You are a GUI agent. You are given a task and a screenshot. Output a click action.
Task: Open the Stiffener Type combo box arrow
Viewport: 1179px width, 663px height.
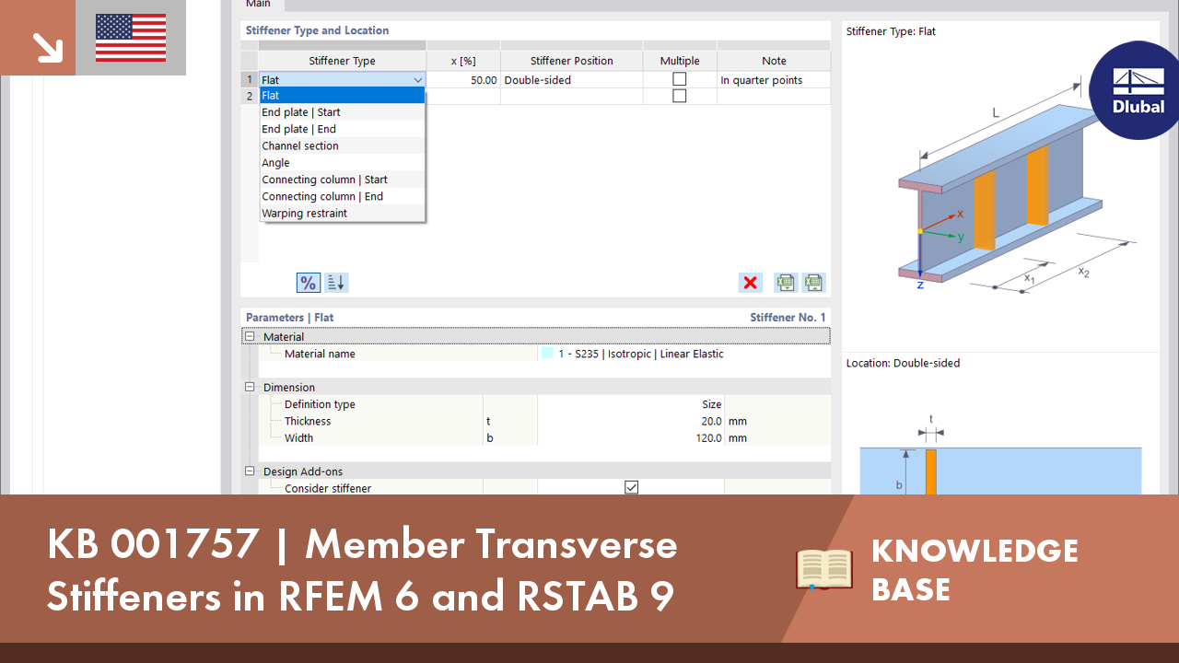click(418, 80)
